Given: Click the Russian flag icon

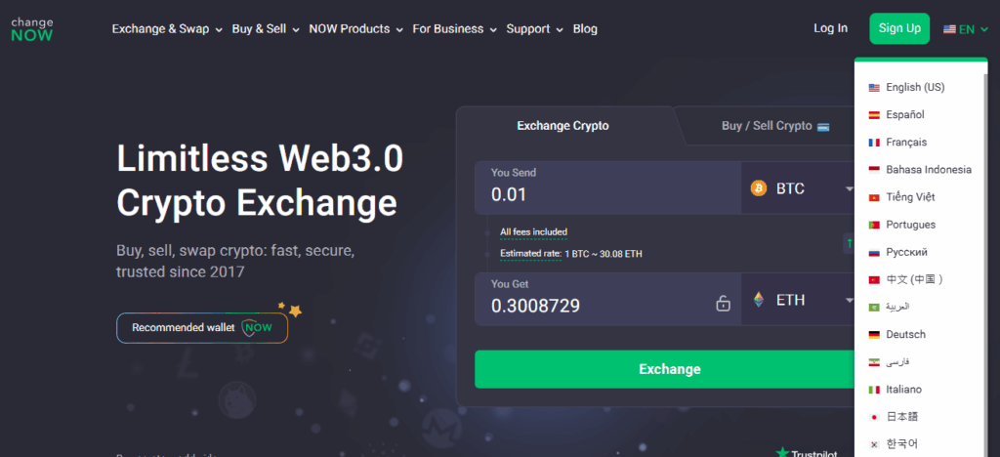Looking at the screenshot, I should coord(874,252).
